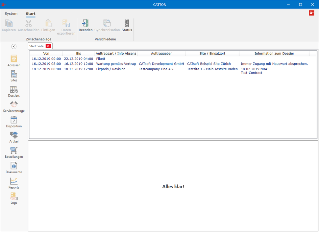The width and height of the screenshot is (319, 232).
Task: Sort by the Auftraggeber column header
Action: click(x=161, y=54)
